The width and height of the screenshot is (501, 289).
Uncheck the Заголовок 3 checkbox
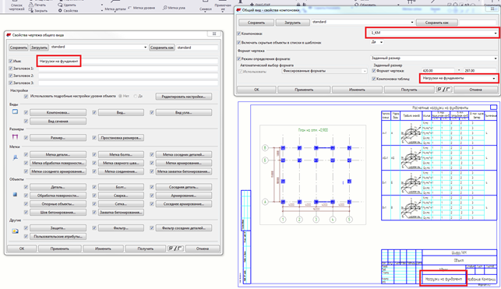[11, 83]
